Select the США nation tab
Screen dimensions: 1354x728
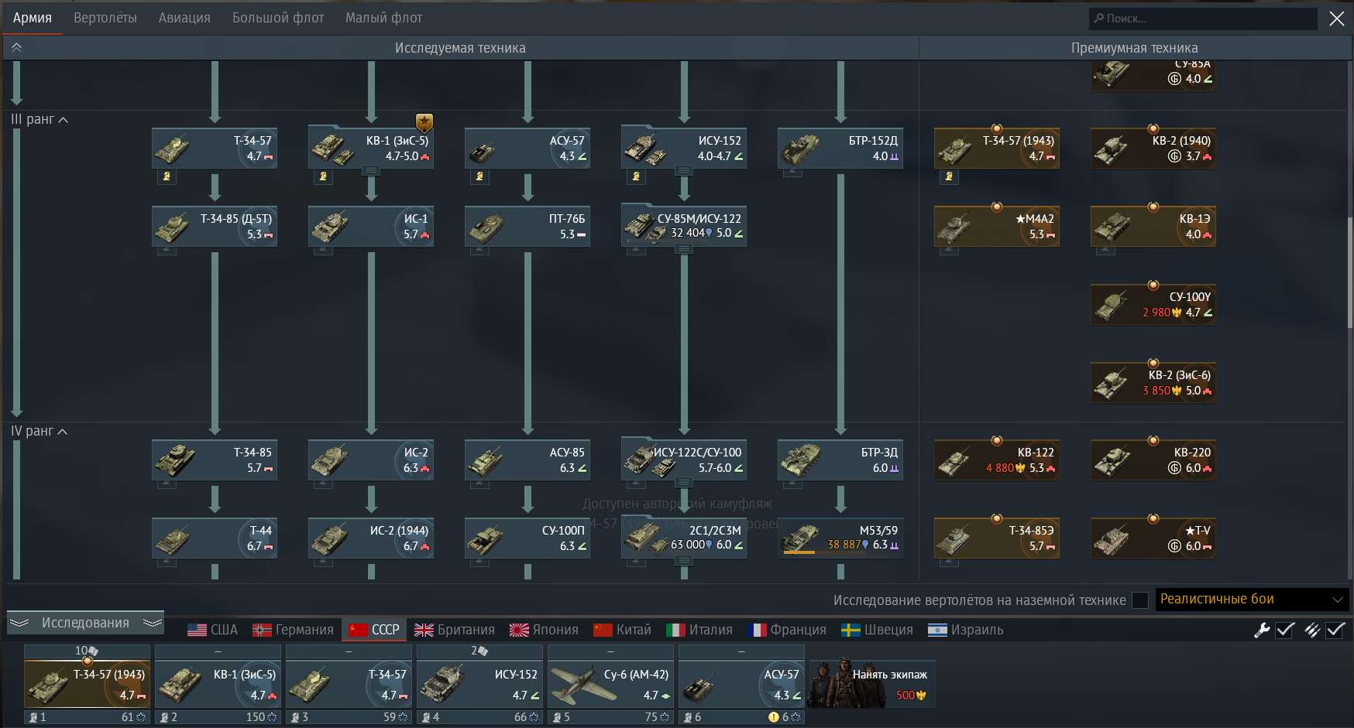click(x=213, y=630)
